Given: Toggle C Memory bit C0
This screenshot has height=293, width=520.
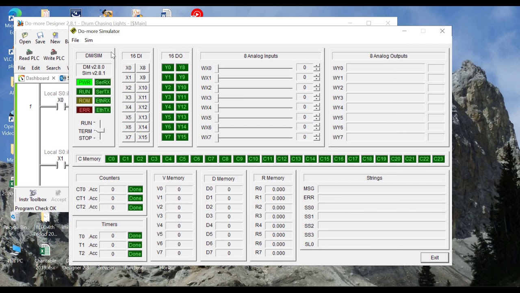Looking at the screenshot, I should [111, 159].
